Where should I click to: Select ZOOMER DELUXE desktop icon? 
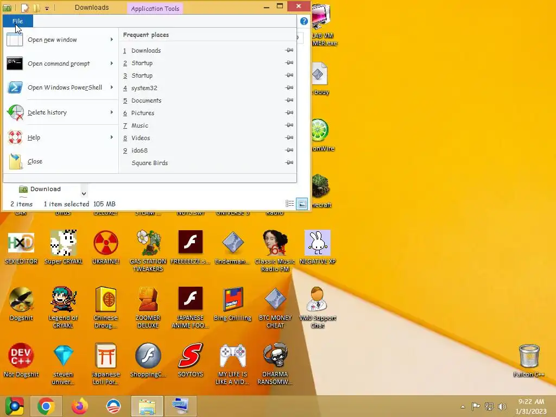tap(148, 307)
